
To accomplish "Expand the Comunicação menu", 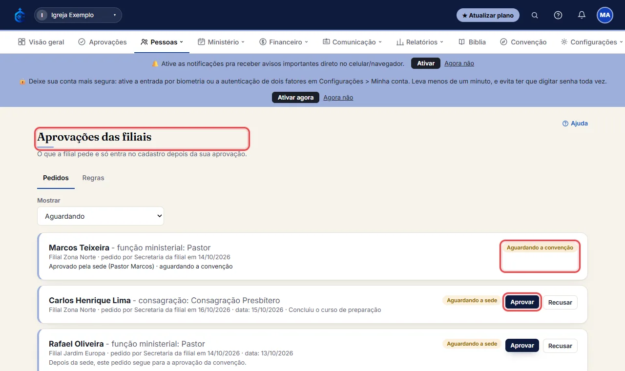I will coord(352,42).
